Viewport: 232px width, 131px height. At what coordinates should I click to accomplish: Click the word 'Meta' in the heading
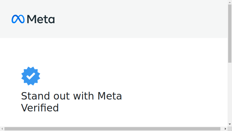[x=110, y=96]
